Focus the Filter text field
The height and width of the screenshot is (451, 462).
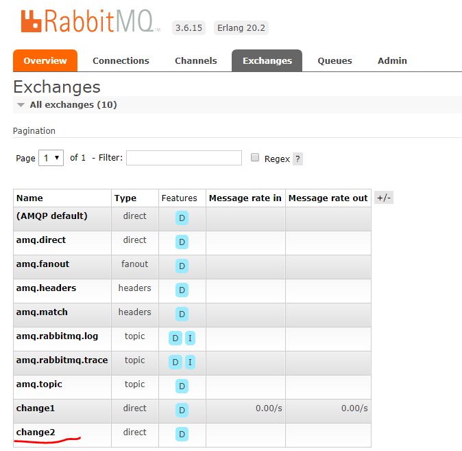[184, 158]
